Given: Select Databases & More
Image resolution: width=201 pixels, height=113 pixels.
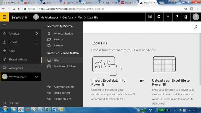Looking at the screenshot, I should pyautogui.click(x=65, y=66).
